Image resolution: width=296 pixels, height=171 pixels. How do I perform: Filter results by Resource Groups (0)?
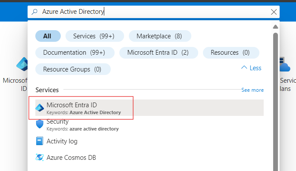tap(73, 69)
